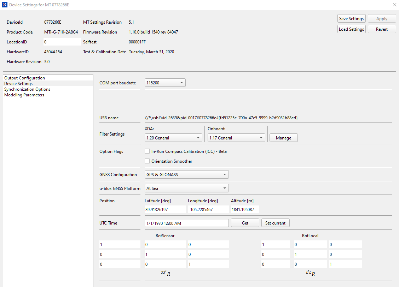This screenshot has width=399, height=287.
Task: Enable the Orientation Smoother option
Action: (x=147, y=161)
